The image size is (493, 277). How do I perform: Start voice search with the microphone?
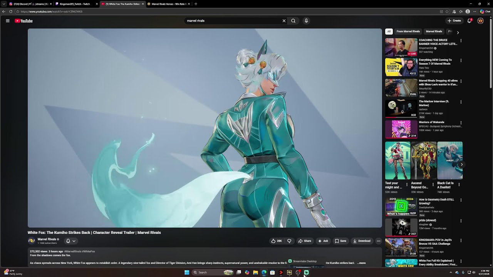pos(306,21)
